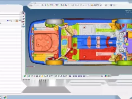Click the yellow marker icon in bottom toolbar
The image size is (132, 99).
pos(42,76)
